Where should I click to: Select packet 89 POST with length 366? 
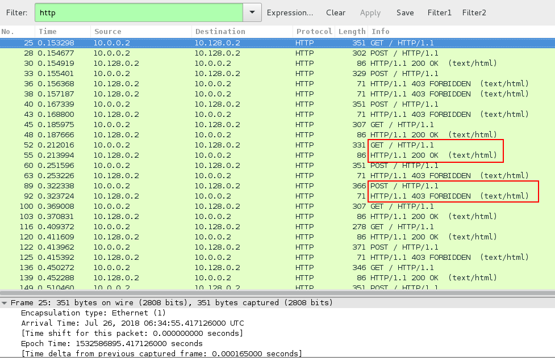pos(277,186)
